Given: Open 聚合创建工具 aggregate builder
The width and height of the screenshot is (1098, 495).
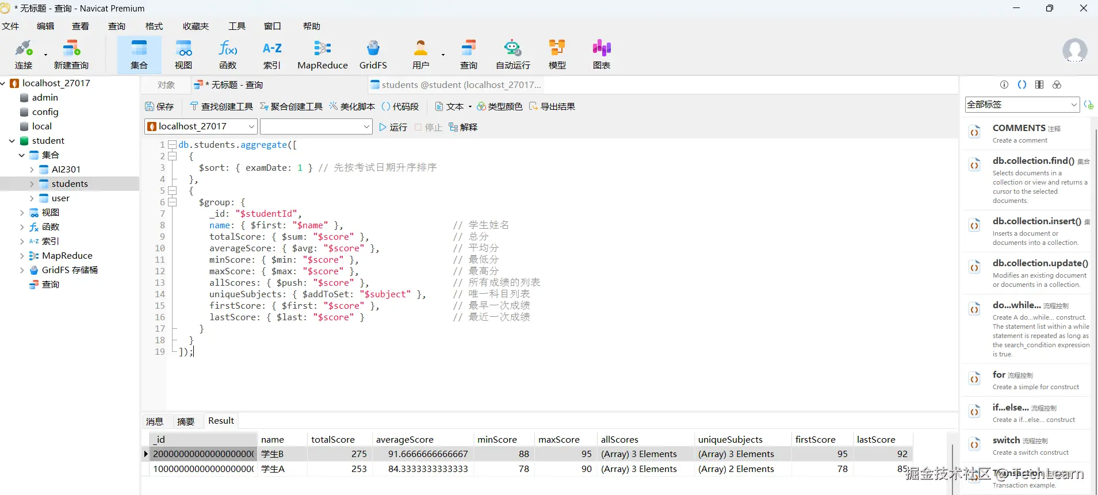Looking at the screenshot, I should point(291,106).
